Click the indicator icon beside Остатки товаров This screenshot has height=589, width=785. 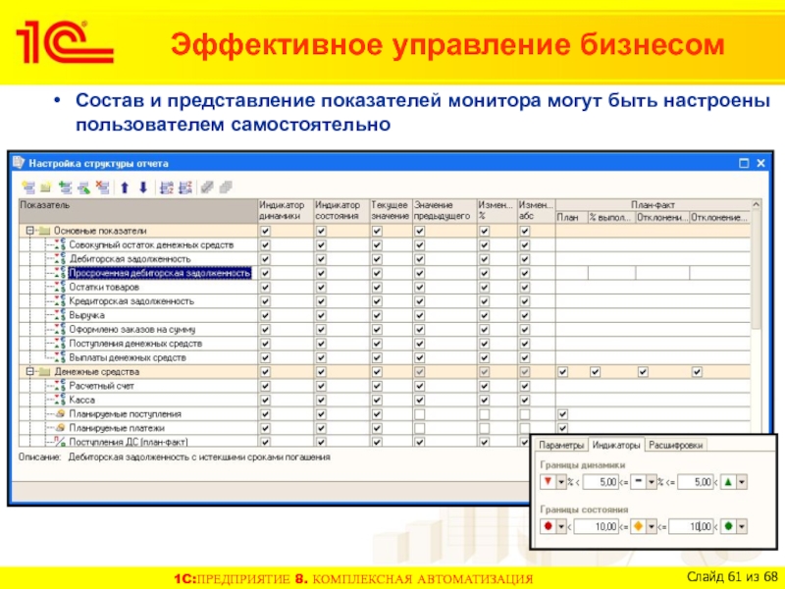pos(60,287)
